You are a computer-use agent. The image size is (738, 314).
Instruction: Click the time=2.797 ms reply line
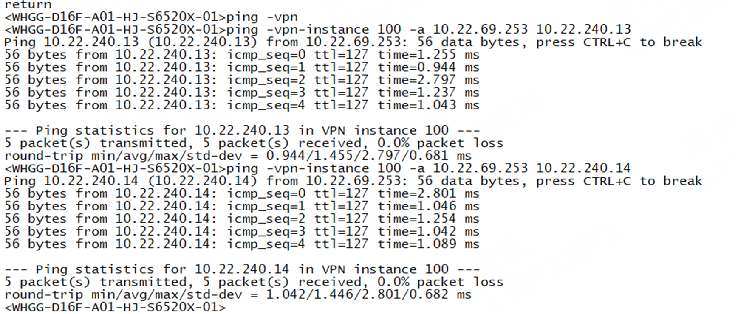point(242,80)
